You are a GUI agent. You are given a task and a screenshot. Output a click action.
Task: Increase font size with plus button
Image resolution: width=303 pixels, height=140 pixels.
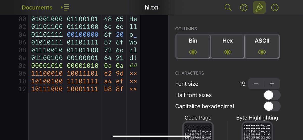tap(272, 84)
